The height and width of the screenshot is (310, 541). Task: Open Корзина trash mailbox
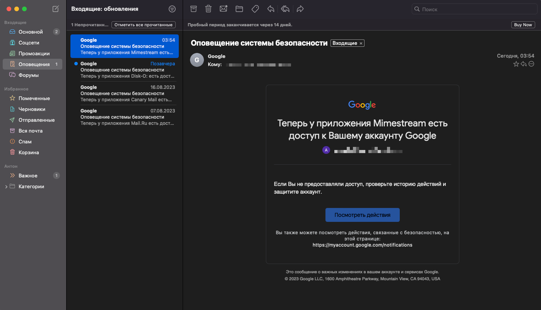[32, 152]
